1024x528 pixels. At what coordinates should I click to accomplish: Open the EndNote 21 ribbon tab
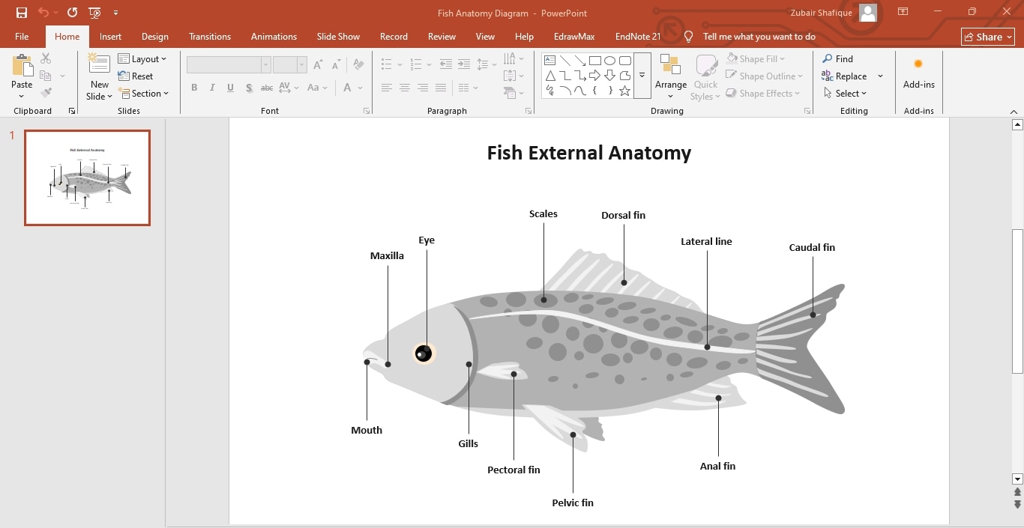638,36
